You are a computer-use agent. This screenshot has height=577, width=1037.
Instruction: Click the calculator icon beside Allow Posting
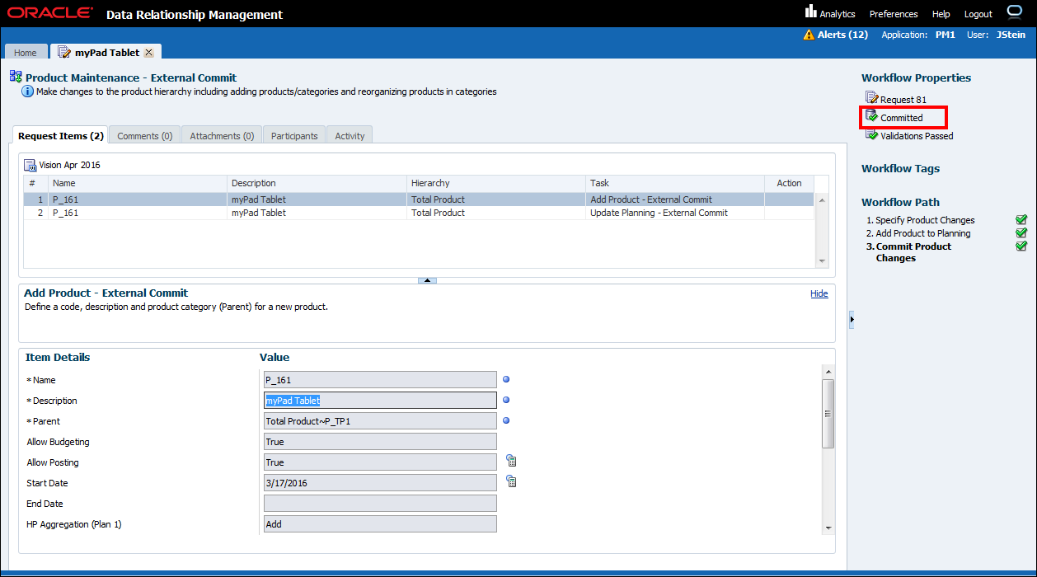[511, 462]
